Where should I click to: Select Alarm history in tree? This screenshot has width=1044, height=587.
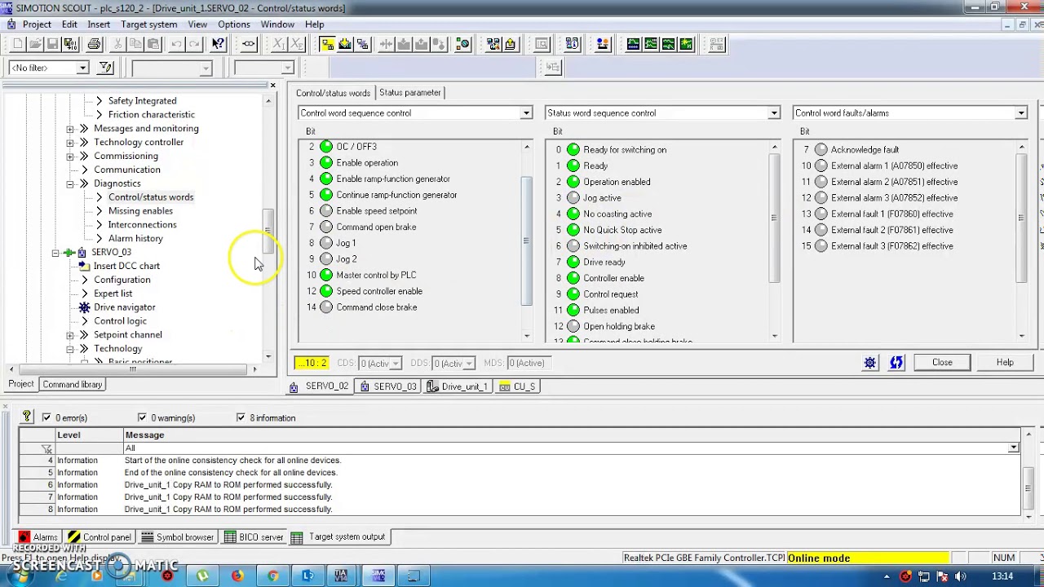click(135, 239)
